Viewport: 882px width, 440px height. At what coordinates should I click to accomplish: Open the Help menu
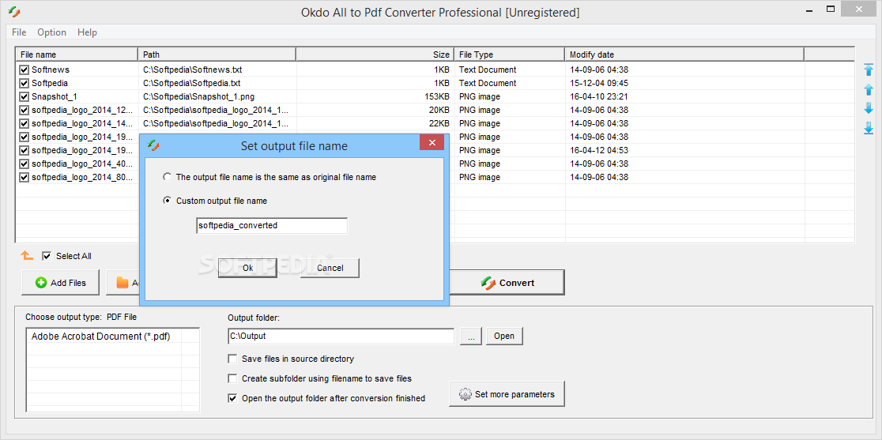click(87, 32)
